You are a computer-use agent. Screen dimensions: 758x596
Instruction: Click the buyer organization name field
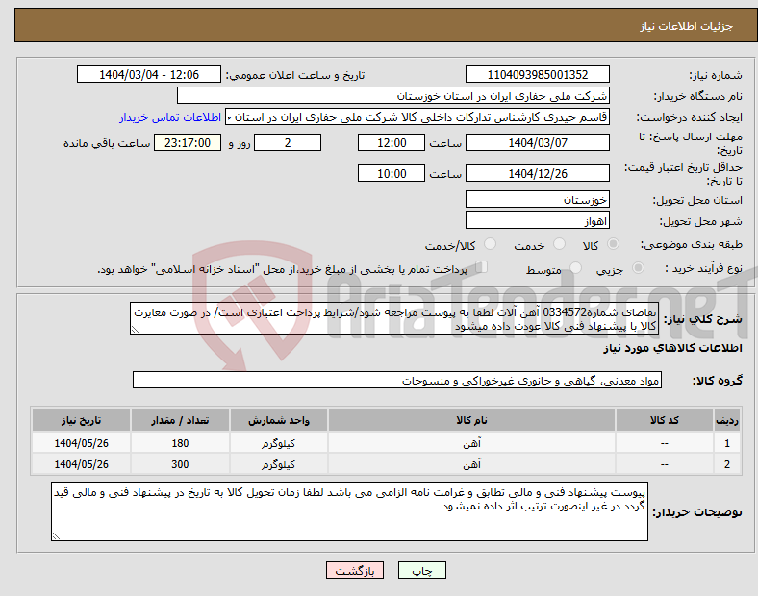pyautogui.click(x=393, y=95)
